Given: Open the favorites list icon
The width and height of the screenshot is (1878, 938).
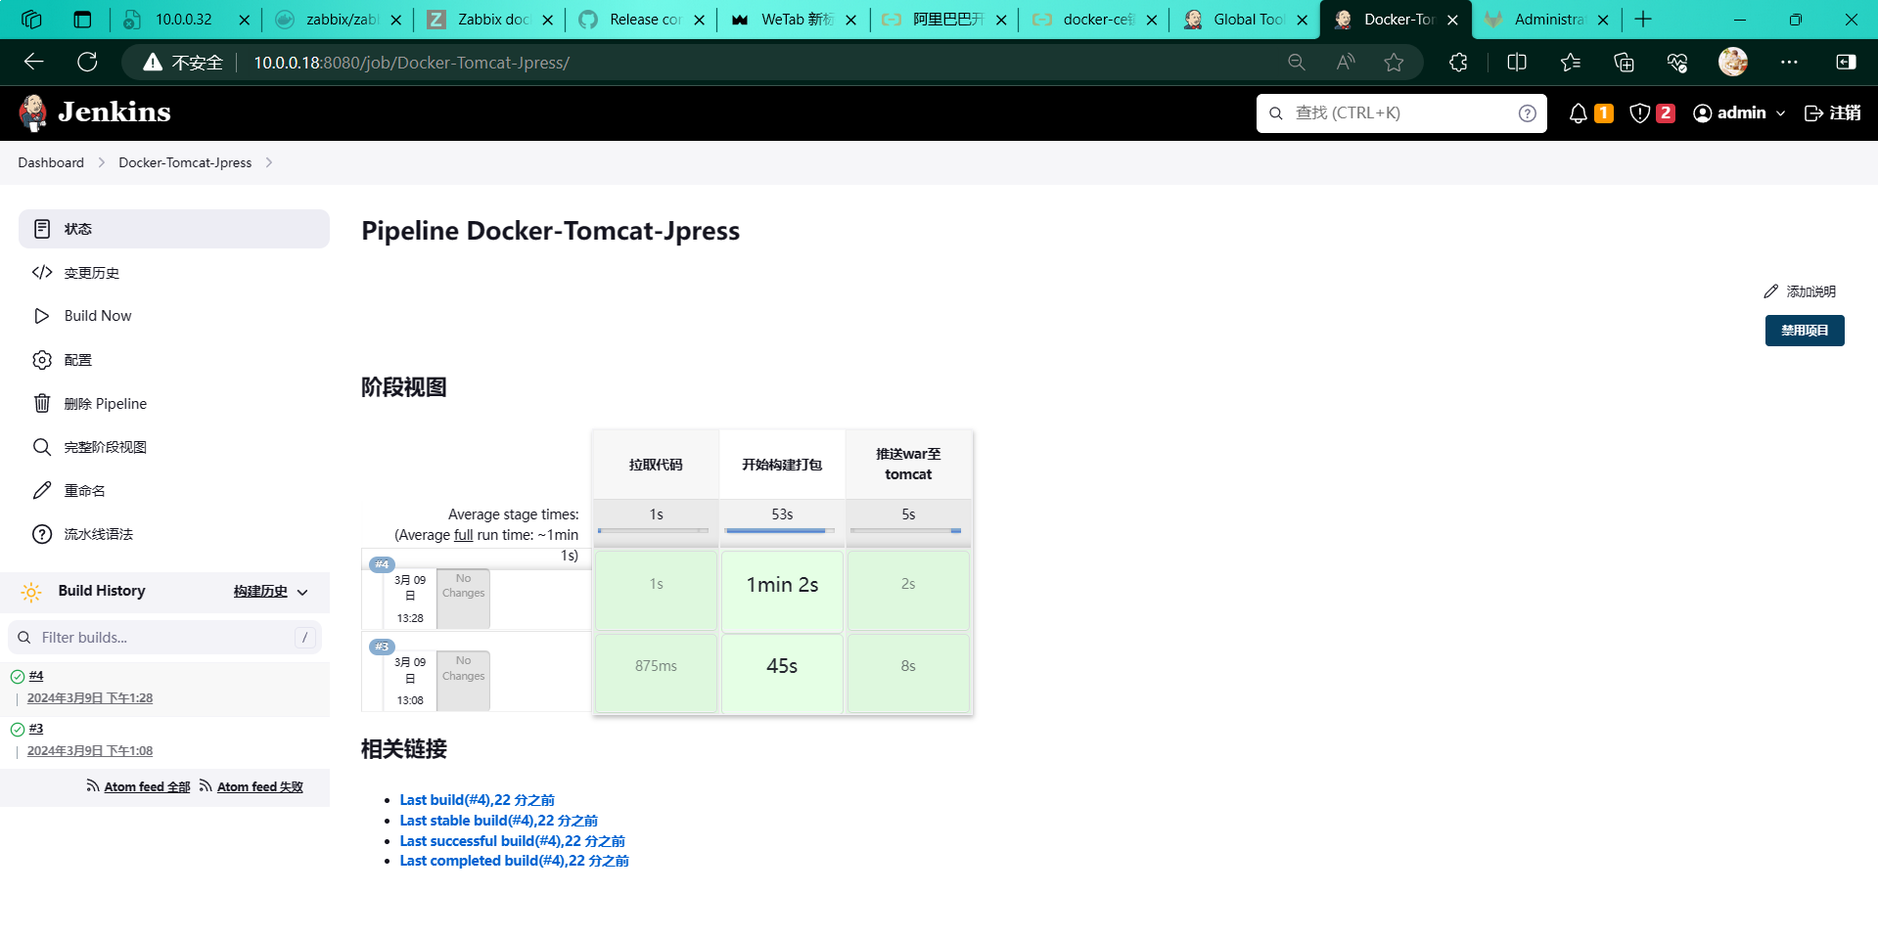Looking at the screenshot, I should click(1571, 63).
